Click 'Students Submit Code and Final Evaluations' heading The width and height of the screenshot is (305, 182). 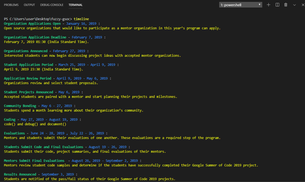tap(44, 147)
